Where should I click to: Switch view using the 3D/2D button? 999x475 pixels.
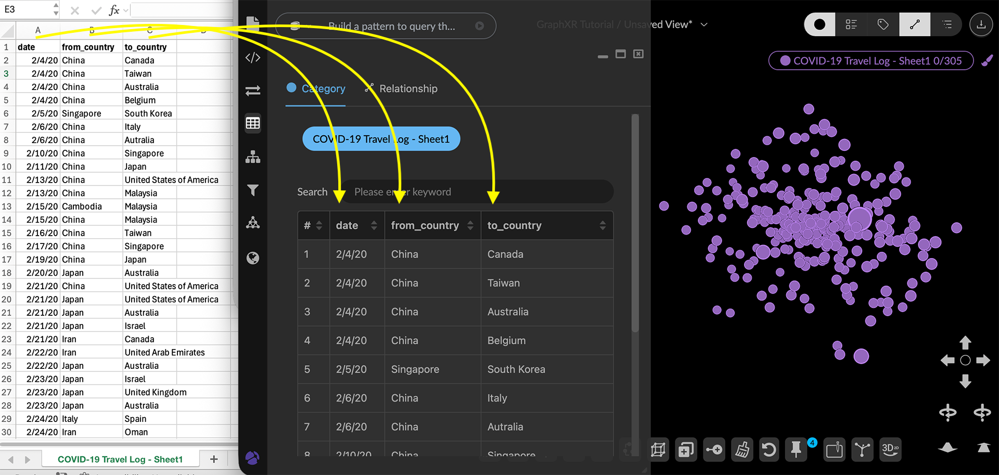pos(890,450)
